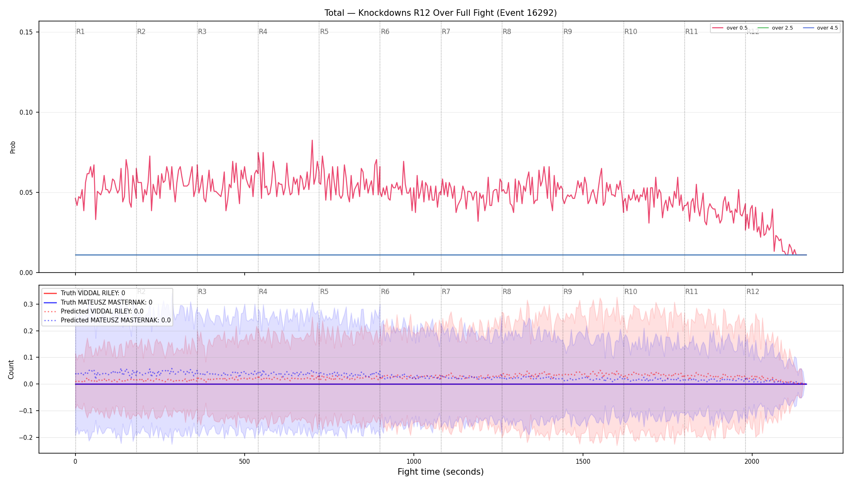Click the R6 round label in Prob chart

point(385,32)
